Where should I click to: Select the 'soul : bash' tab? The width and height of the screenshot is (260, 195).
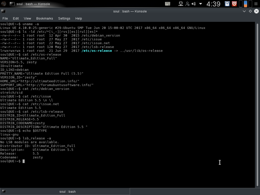[65, 191]
